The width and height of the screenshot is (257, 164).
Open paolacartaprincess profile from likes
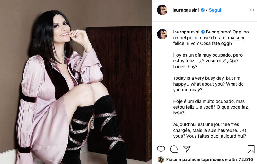coord(203,159)
